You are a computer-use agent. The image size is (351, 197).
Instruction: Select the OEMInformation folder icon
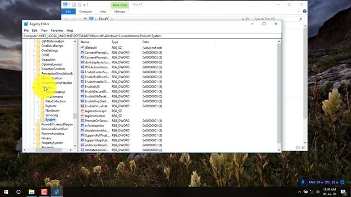[x=38, y=42]
